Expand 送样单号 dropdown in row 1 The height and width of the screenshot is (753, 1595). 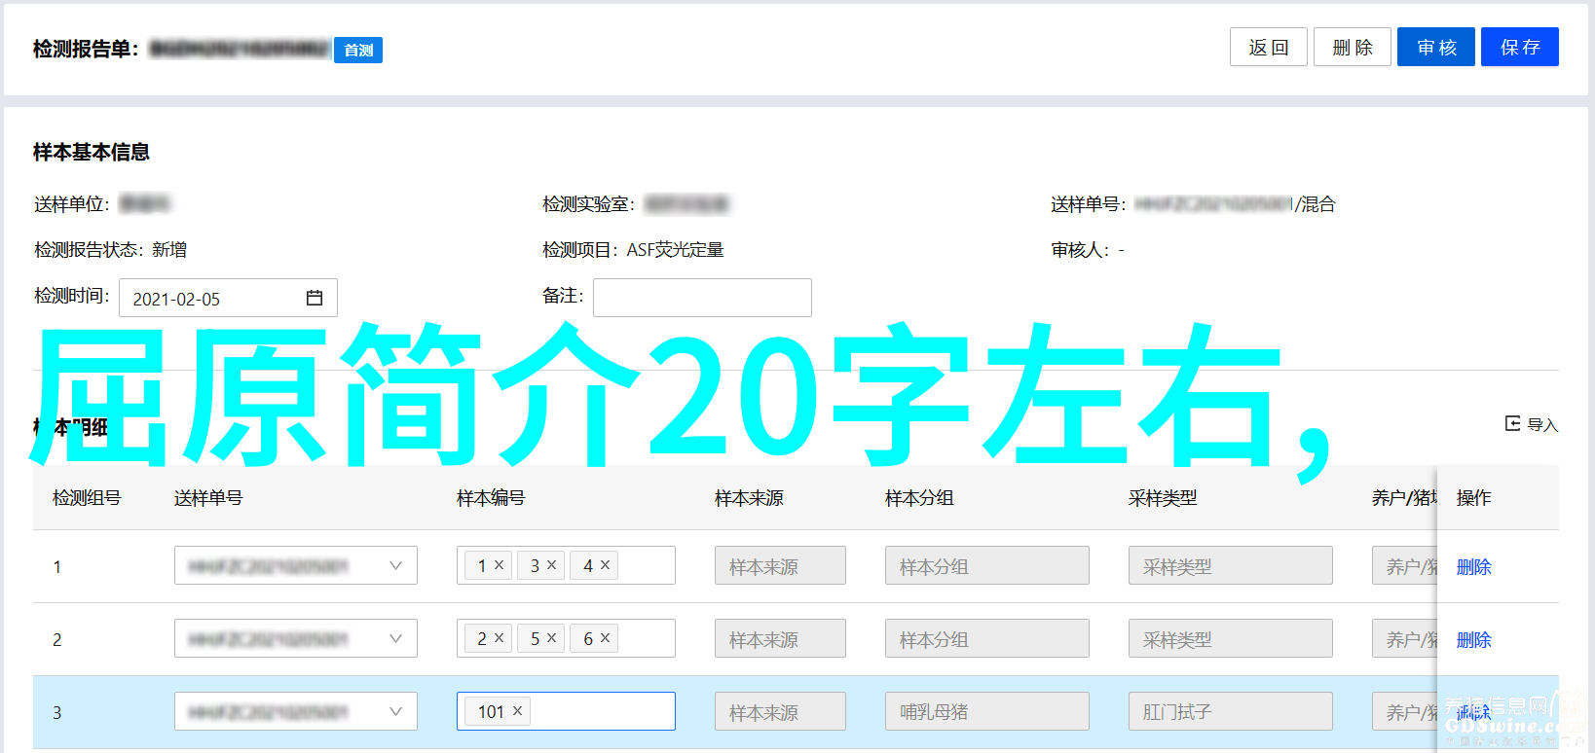pos(395,565)
